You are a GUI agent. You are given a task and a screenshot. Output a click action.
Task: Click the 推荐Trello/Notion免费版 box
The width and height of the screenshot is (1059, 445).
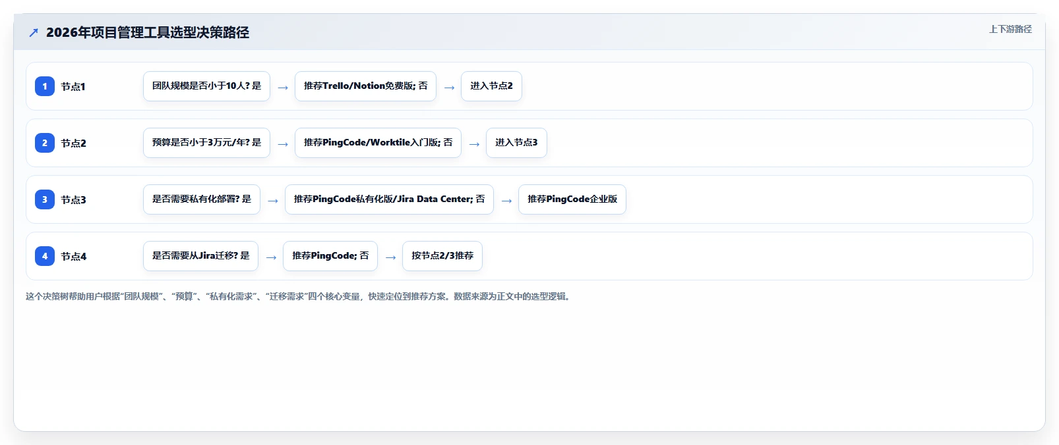tap(365, 86)
